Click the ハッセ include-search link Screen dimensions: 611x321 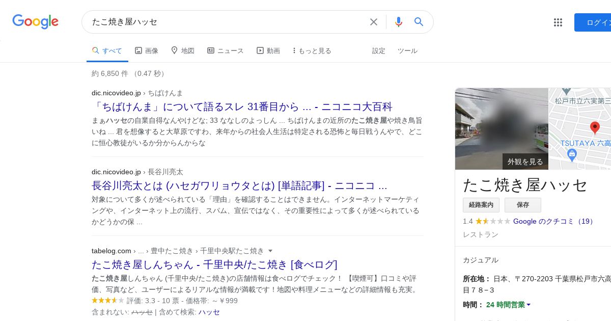point(209,312)
